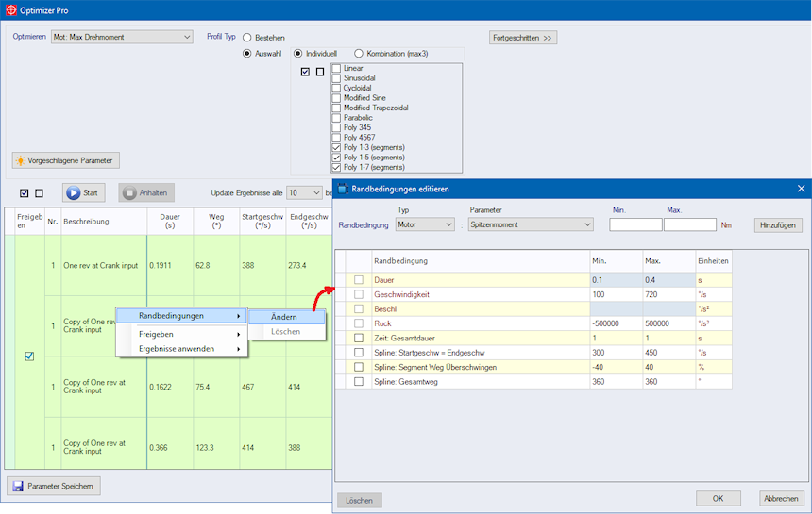Click the Min. value input field
812x514 pixels.
(x=635, y=225)
